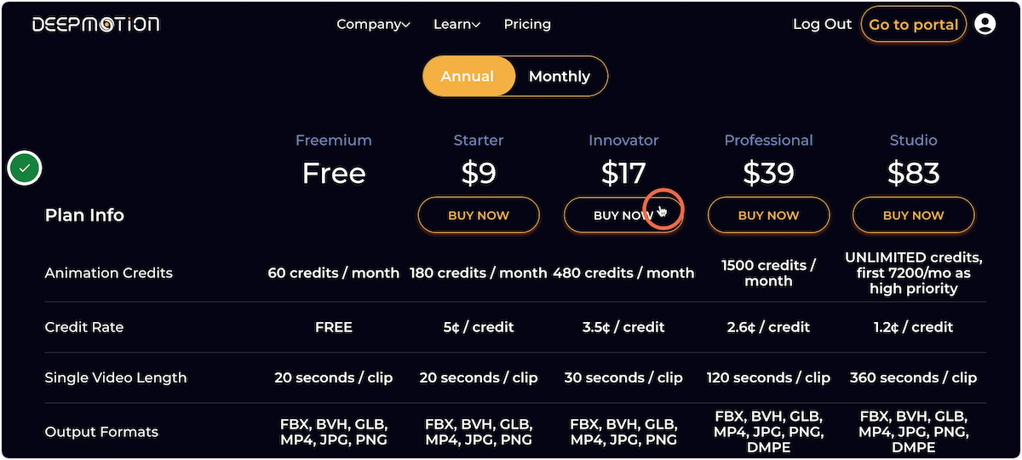Image resolution: width=1022 pixels, height=460 pixels.
Task: Open the Pricing page
Action: click(x=527, y=24)
